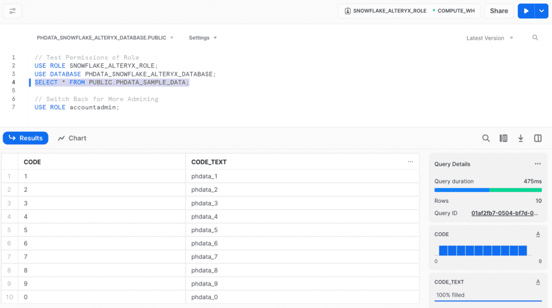Open the SNOWFLAKE_ALTERYX_ROLE warehouse selector
The width and height of the screenshot is (552, 308).
(x=409, y=11)
